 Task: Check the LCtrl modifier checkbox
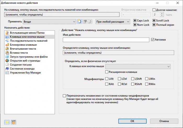click(119, 79)
